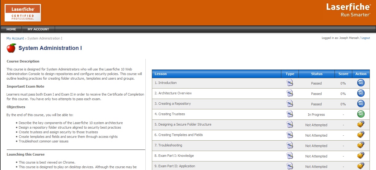This screenshot has height=170, width=376.
Task: Click 'System Administration I' breadcrumb text
Action: (45, 38)
